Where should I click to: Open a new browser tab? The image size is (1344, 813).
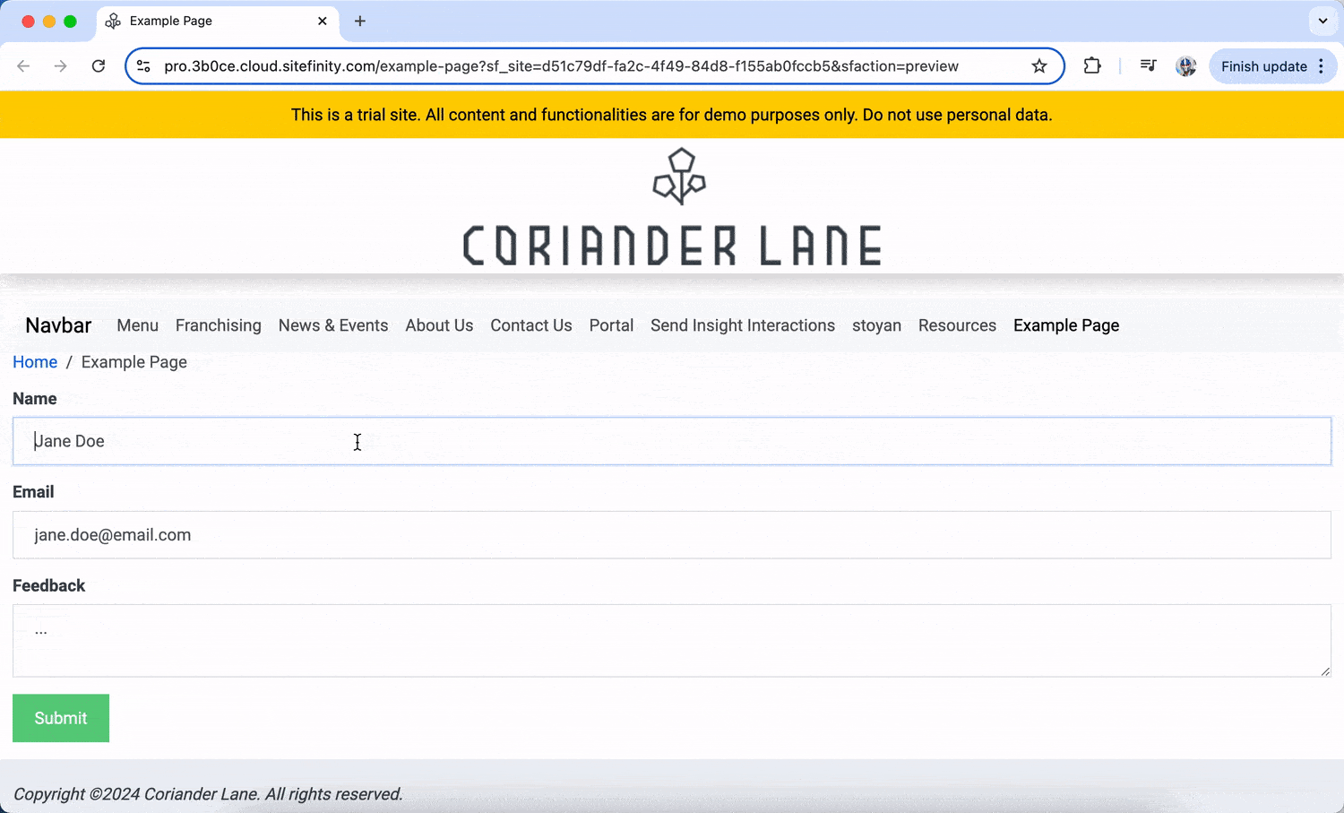point(360,22)
